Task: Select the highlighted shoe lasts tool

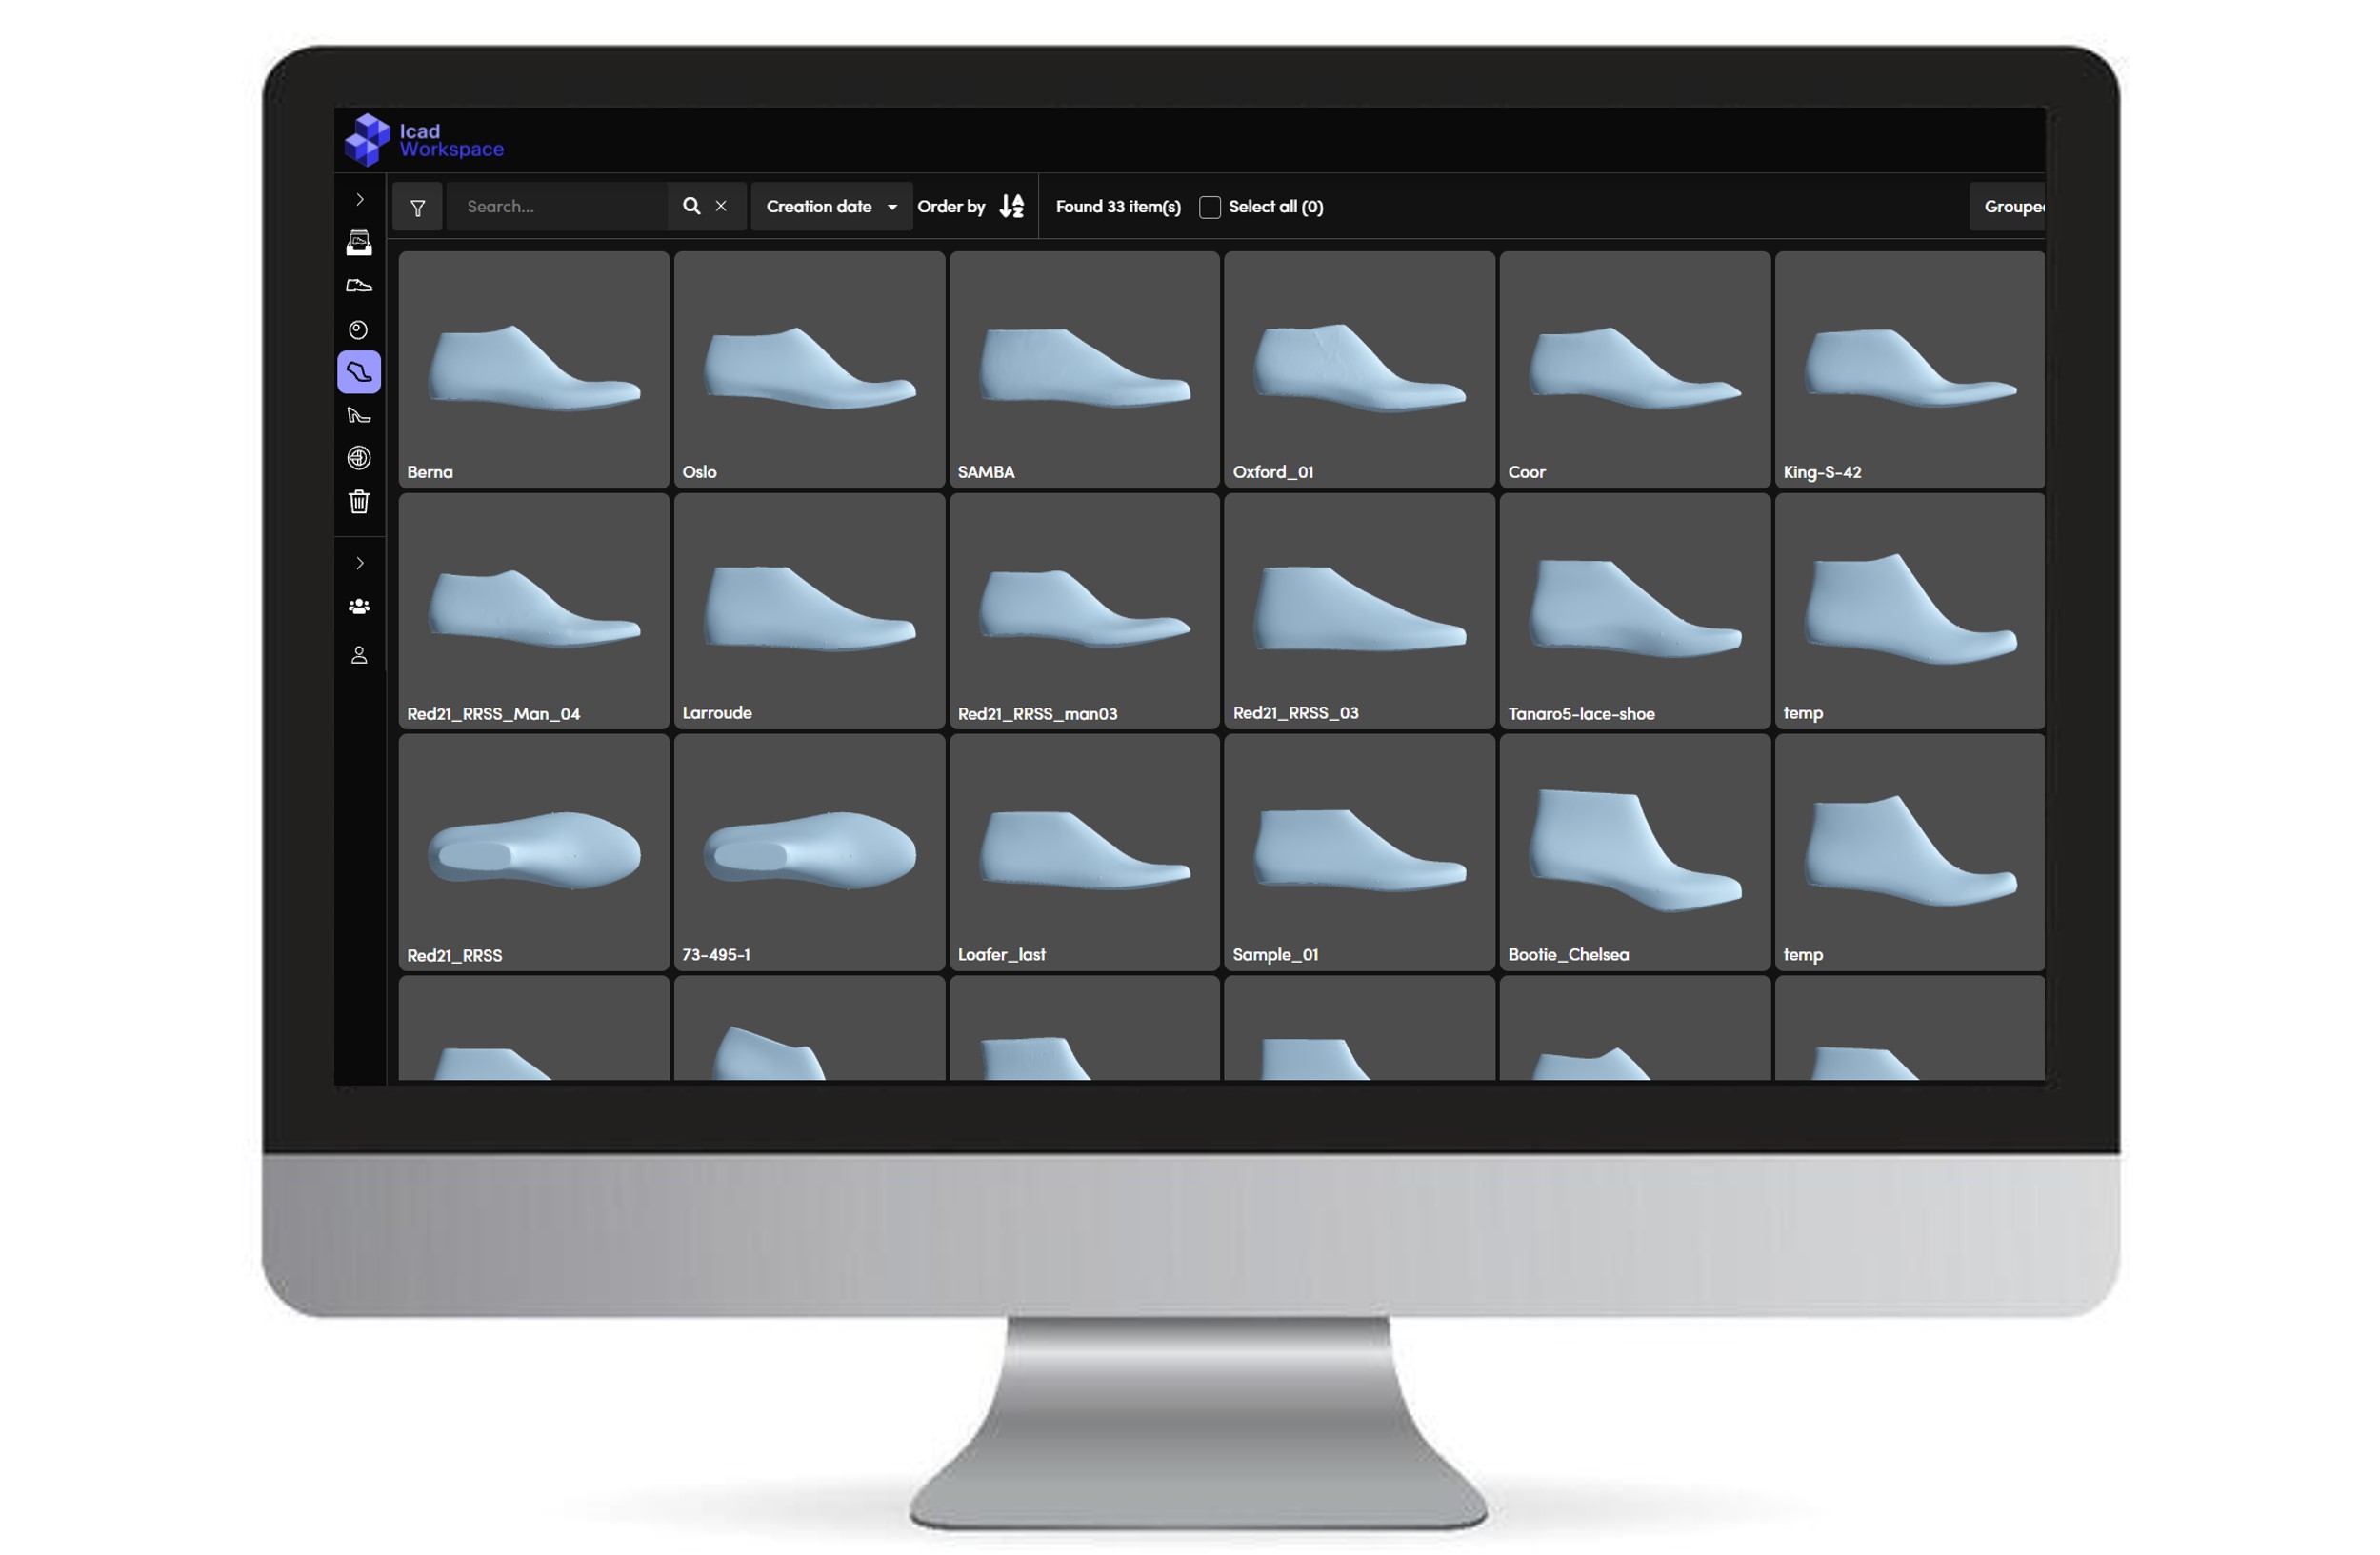Action: coord(360,373)
